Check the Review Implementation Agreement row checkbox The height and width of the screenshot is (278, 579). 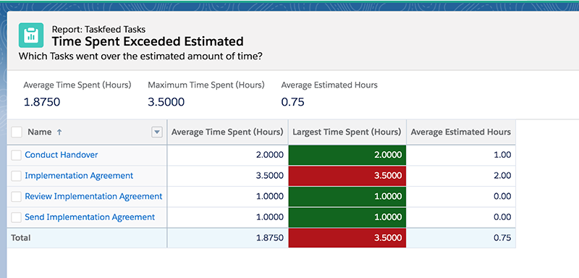click(16, 197)
